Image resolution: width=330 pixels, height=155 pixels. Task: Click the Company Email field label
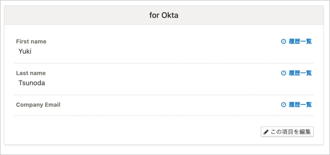pyautogui.click(x=38, y=105)
